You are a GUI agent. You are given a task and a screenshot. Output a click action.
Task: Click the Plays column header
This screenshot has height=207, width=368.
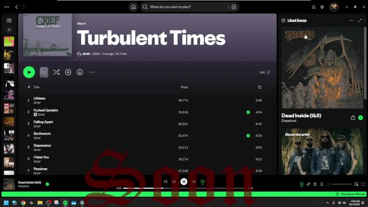click(184, 87)
